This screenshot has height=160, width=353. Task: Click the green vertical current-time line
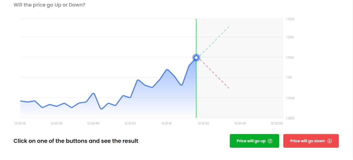[x=196, y=90]
